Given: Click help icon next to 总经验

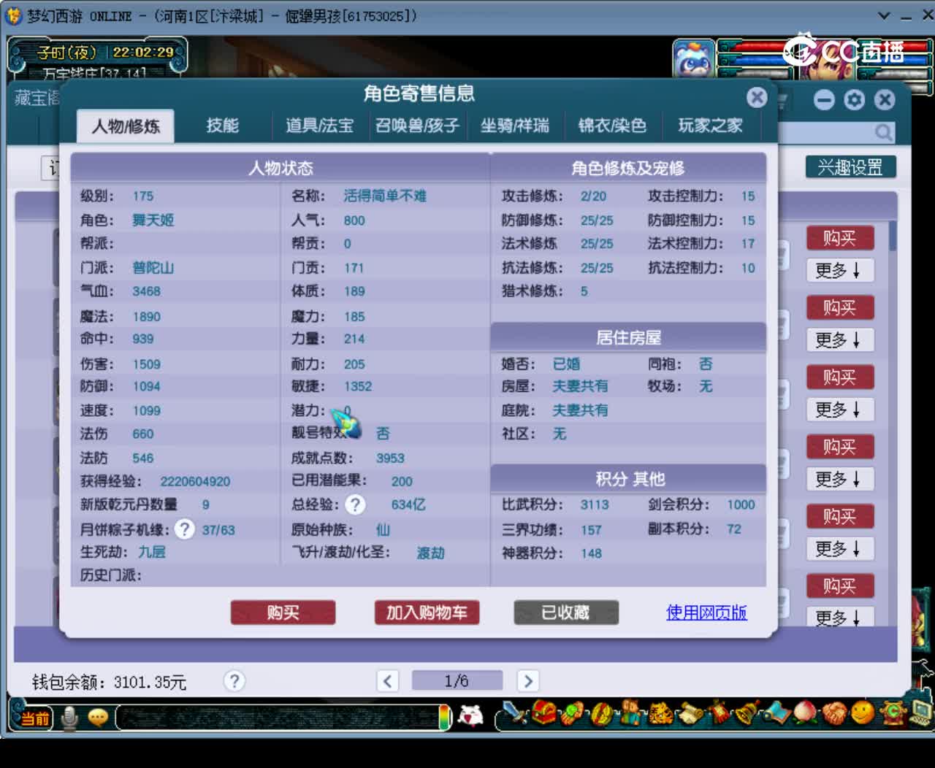Looking at the screenshot, I should (355, 504).
